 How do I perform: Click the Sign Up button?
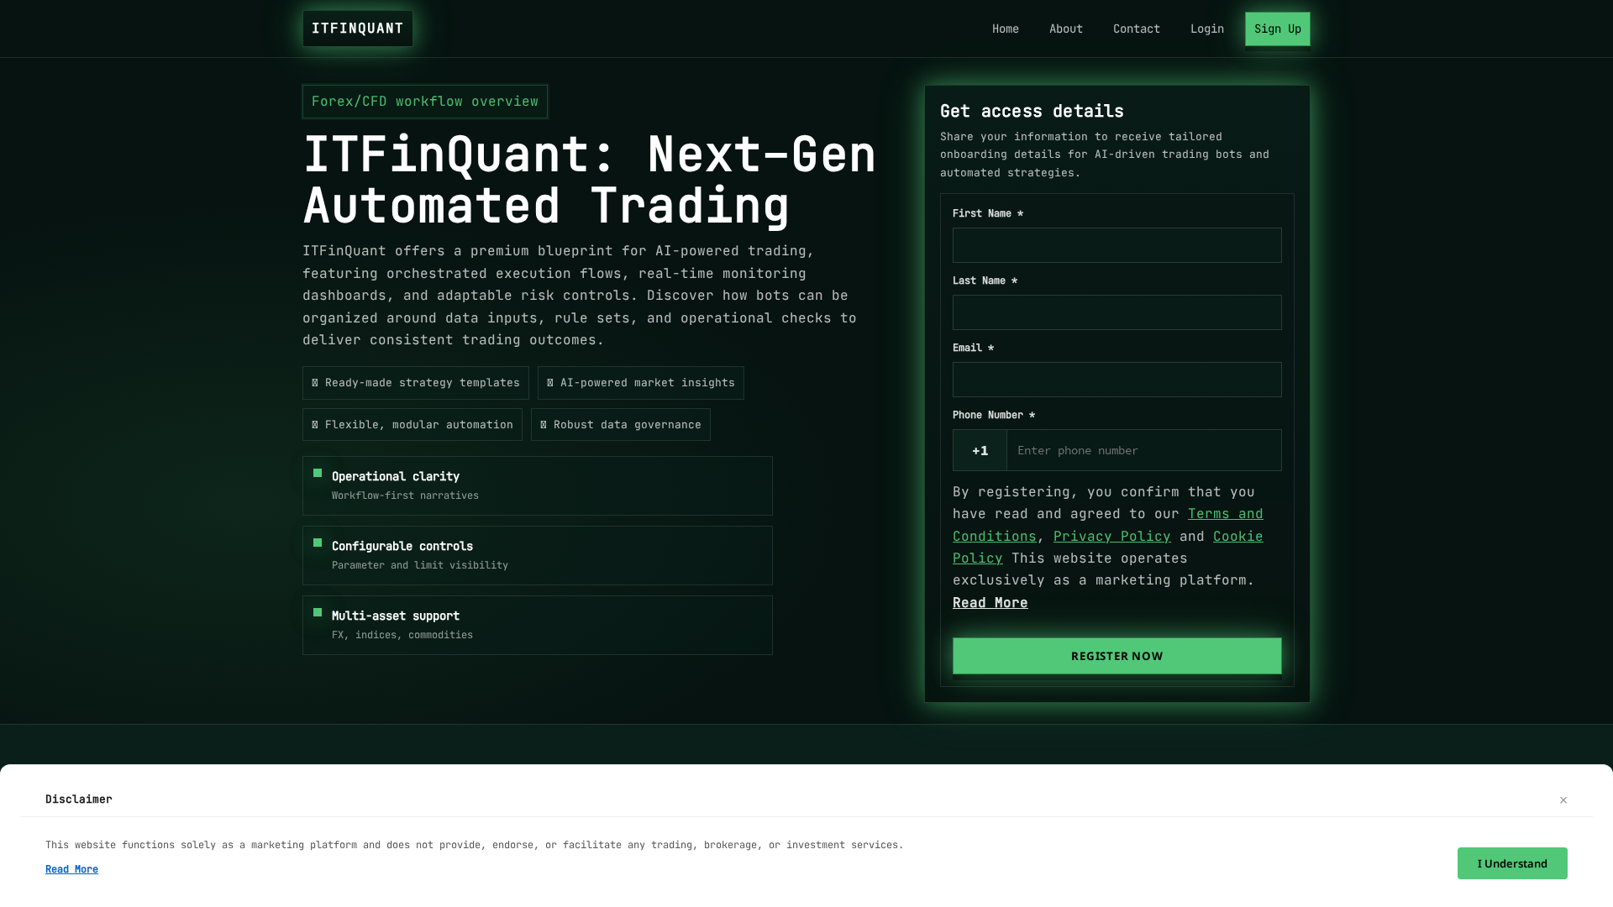coord(1277,28)
